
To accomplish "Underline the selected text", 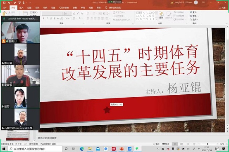I will pyautogui.click(x=51, y=19).
